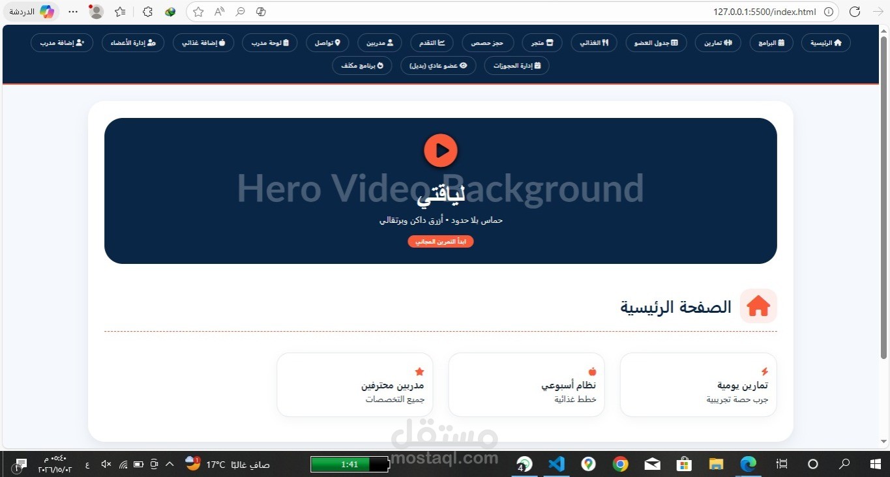
Task: Open حجز حصص class booking
Action: pyautogui.click(x=488, y=42)
